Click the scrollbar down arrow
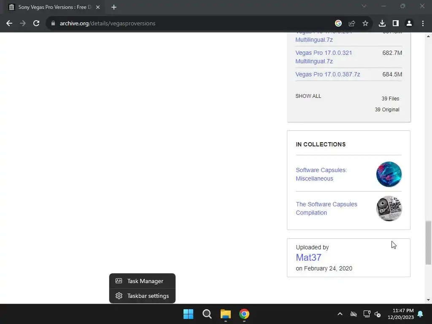 point(428,300)
